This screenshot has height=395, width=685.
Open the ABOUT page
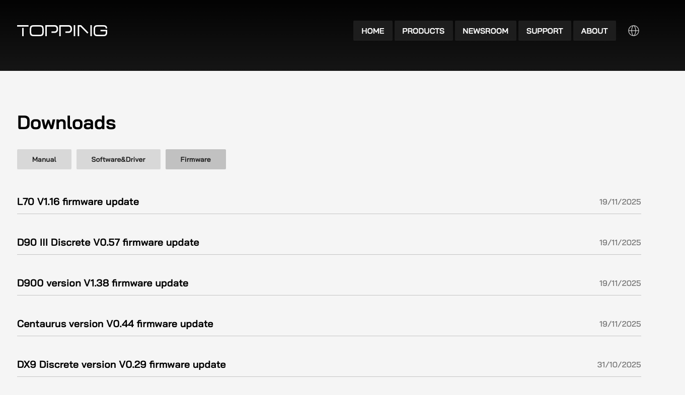tap(594, 31)
